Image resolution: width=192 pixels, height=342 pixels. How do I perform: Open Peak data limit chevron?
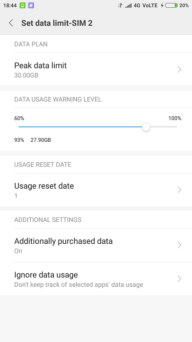point(179,69)
